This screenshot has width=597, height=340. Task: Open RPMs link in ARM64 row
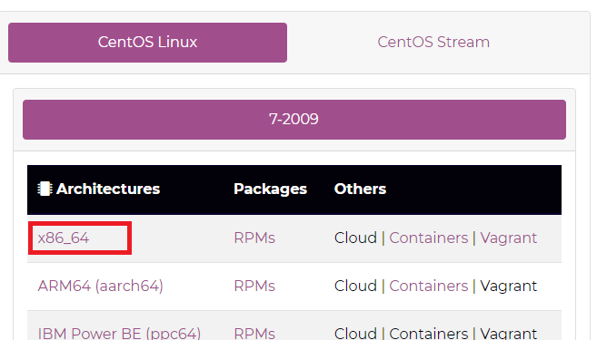(254, 287)
